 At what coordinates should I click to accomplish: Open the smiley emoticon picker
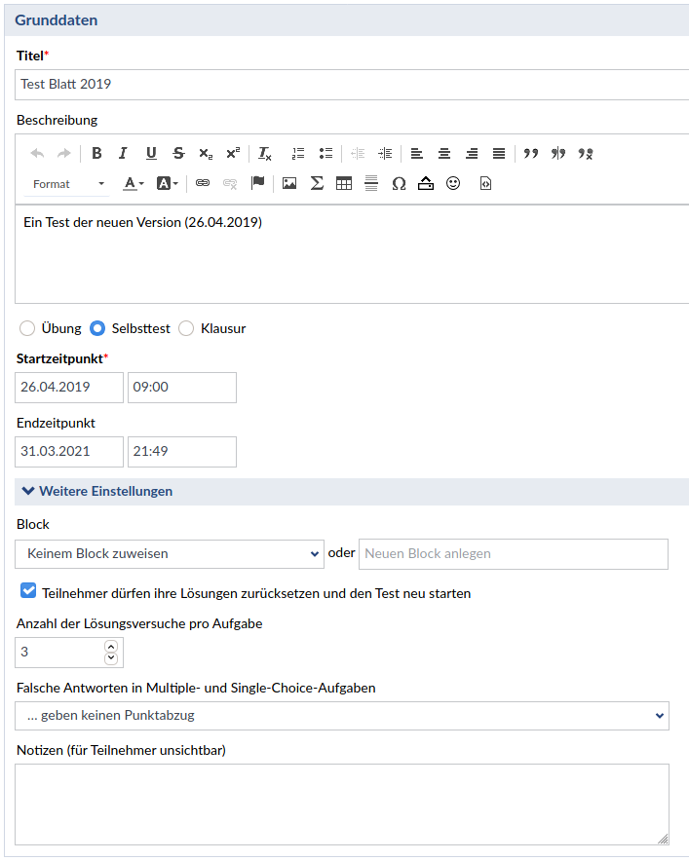click(x=453, y=183)
